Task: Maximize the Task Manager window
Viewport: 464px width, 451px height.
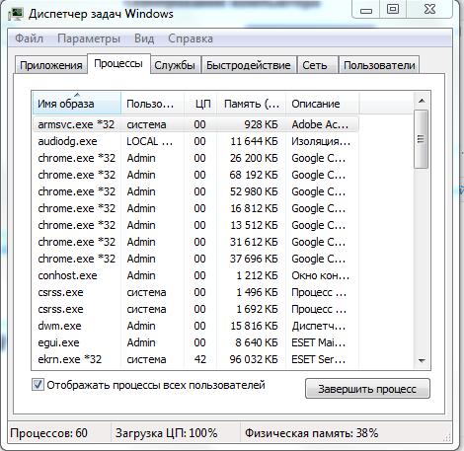Action: point(393,10)
